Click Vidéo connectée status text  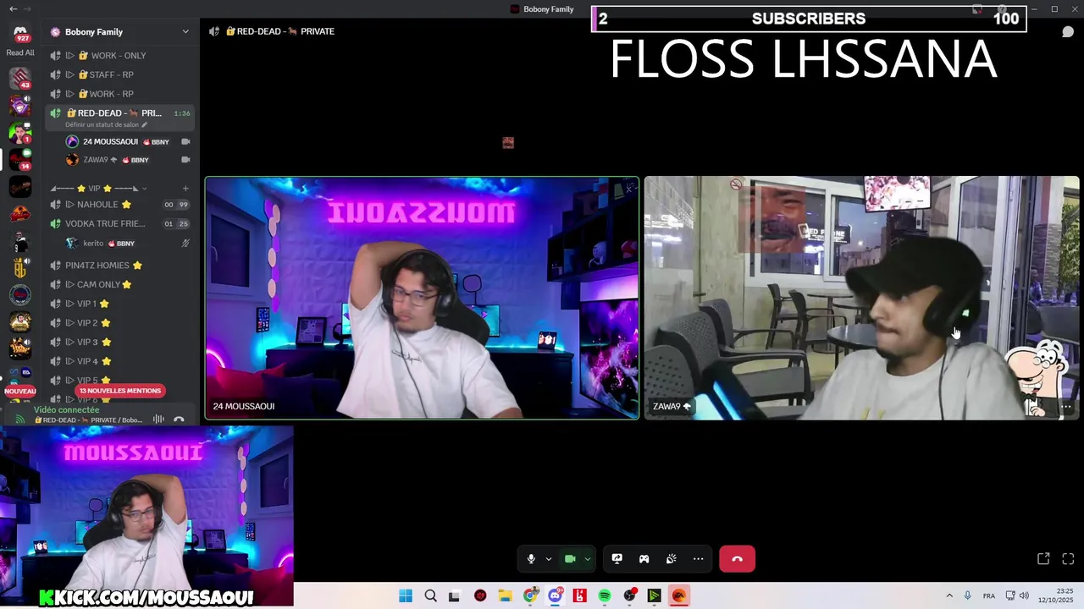point(67,410)
